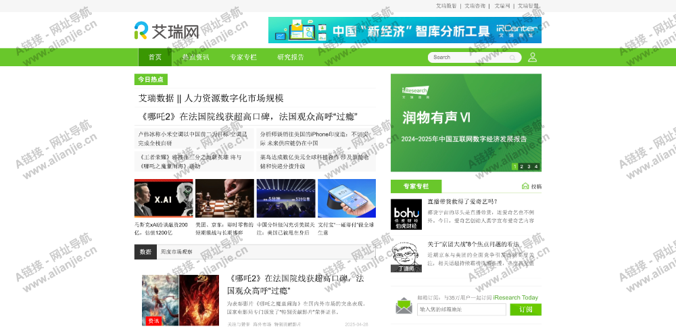Image resolution: width=676 pixels, height=329 pixels.
Task: Click the bohu 伯虎财经 avatar
Action: click(406, 214)
